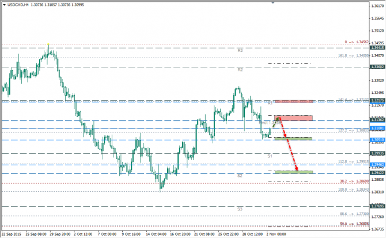Click the R1 pivot label

pos(270,103)
